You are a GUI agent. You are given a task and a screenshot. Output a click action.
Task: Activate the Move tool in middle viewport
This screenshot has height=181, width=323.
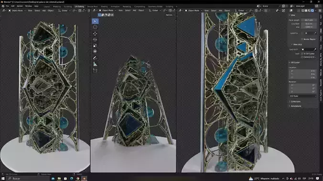pyautogui.click(x=95, y=33)
